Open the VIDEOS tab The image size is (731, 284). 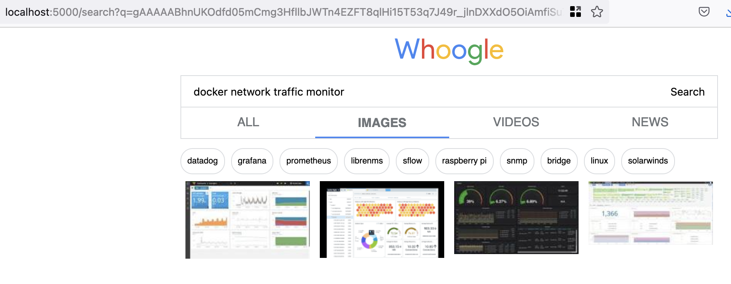coord(516,122)
